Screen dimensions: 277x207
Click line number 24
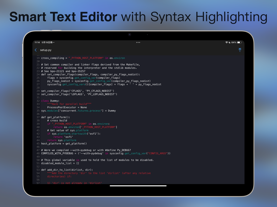tap(38, 75)
